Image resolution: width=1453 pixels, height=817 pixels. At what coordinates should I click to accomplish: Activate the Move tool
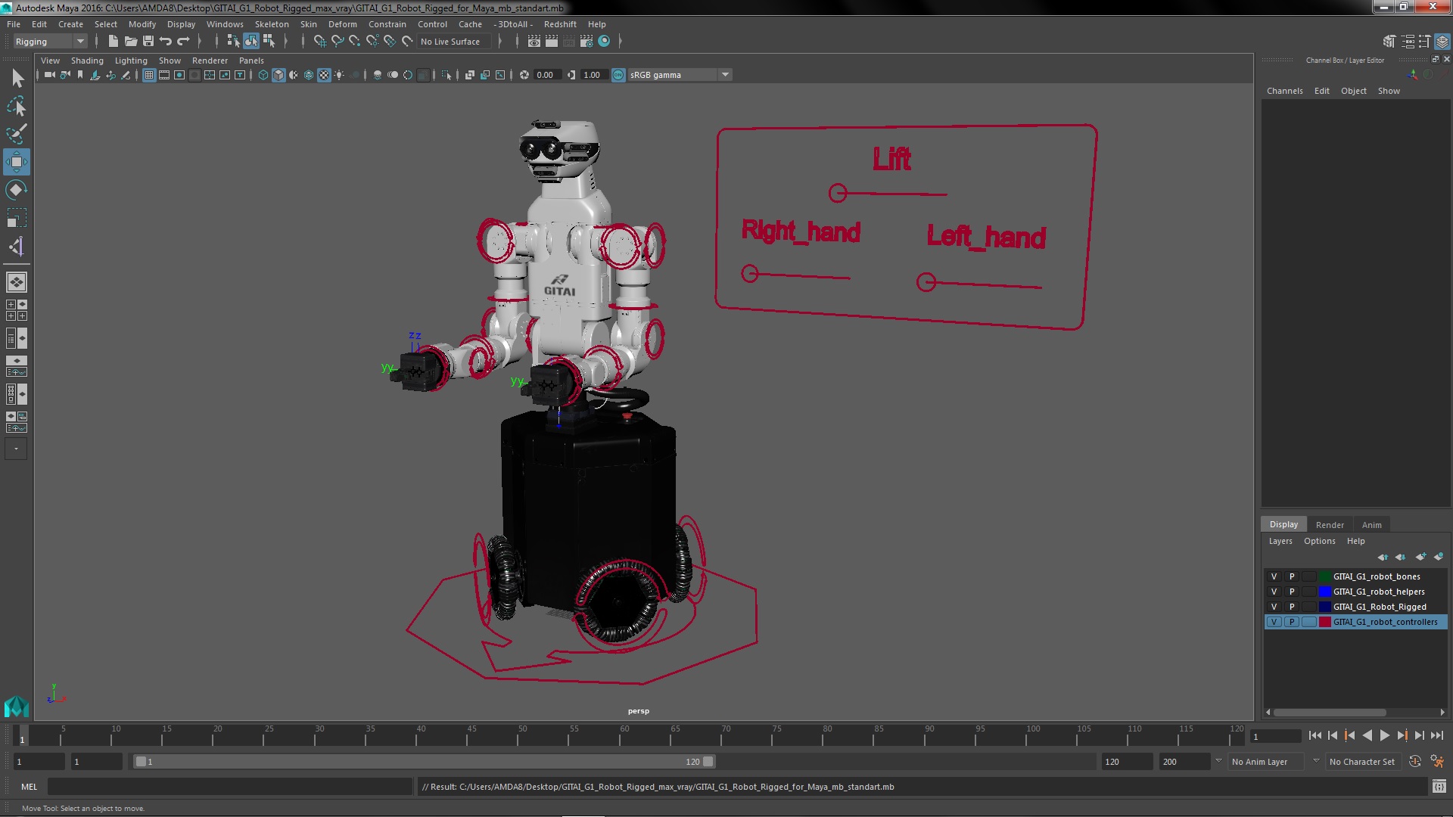click(17, 162)
